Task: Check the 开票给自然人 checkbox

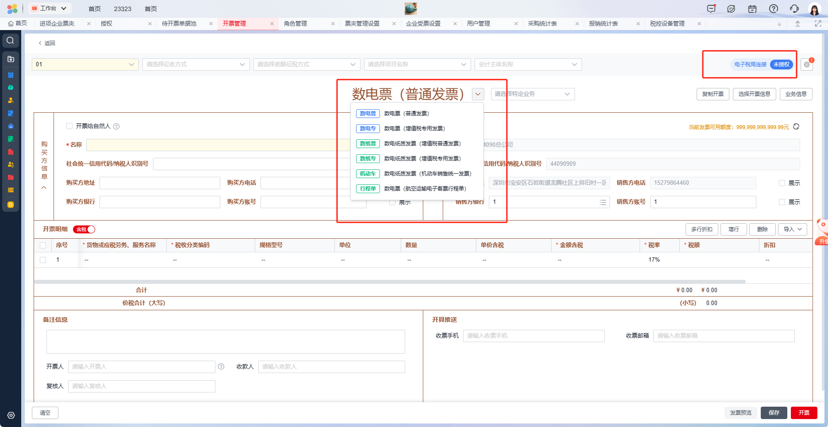Action: [69, 126]
